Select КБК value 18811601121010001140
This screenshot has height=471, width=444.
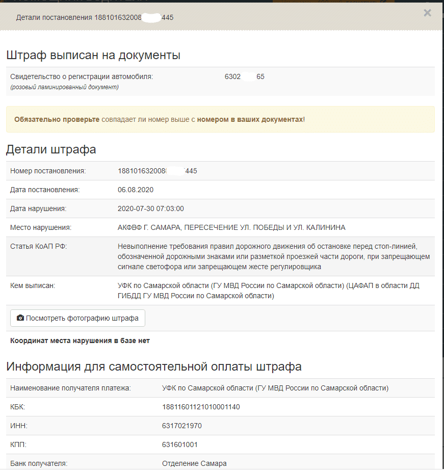201,407
